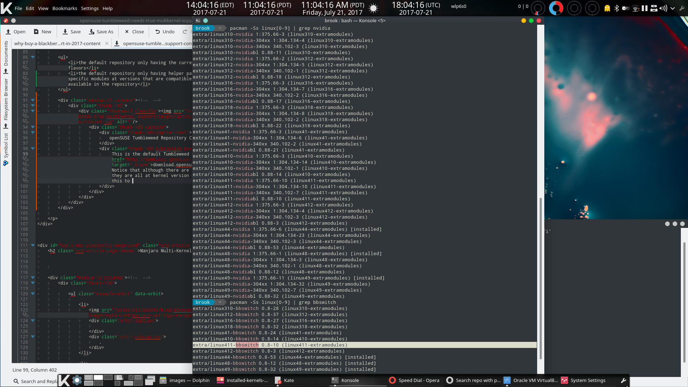
Task: Collapse code fold at line 92
Action: [33, 106]
